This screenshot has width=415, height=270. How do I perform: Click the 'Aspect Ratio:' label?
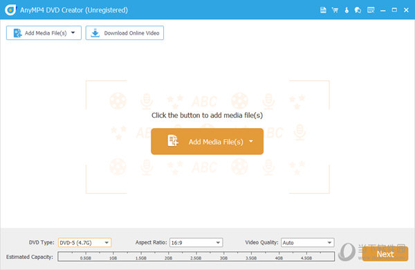tap(151, 242)
